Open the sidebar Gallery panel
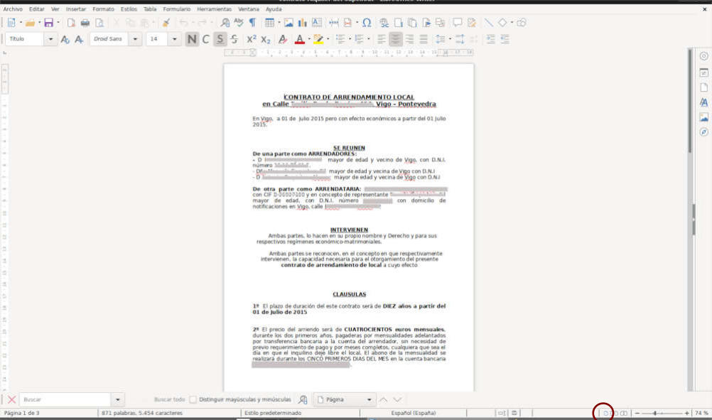The width and height of the screenshot is (712, 420). (x=703, y=117)
